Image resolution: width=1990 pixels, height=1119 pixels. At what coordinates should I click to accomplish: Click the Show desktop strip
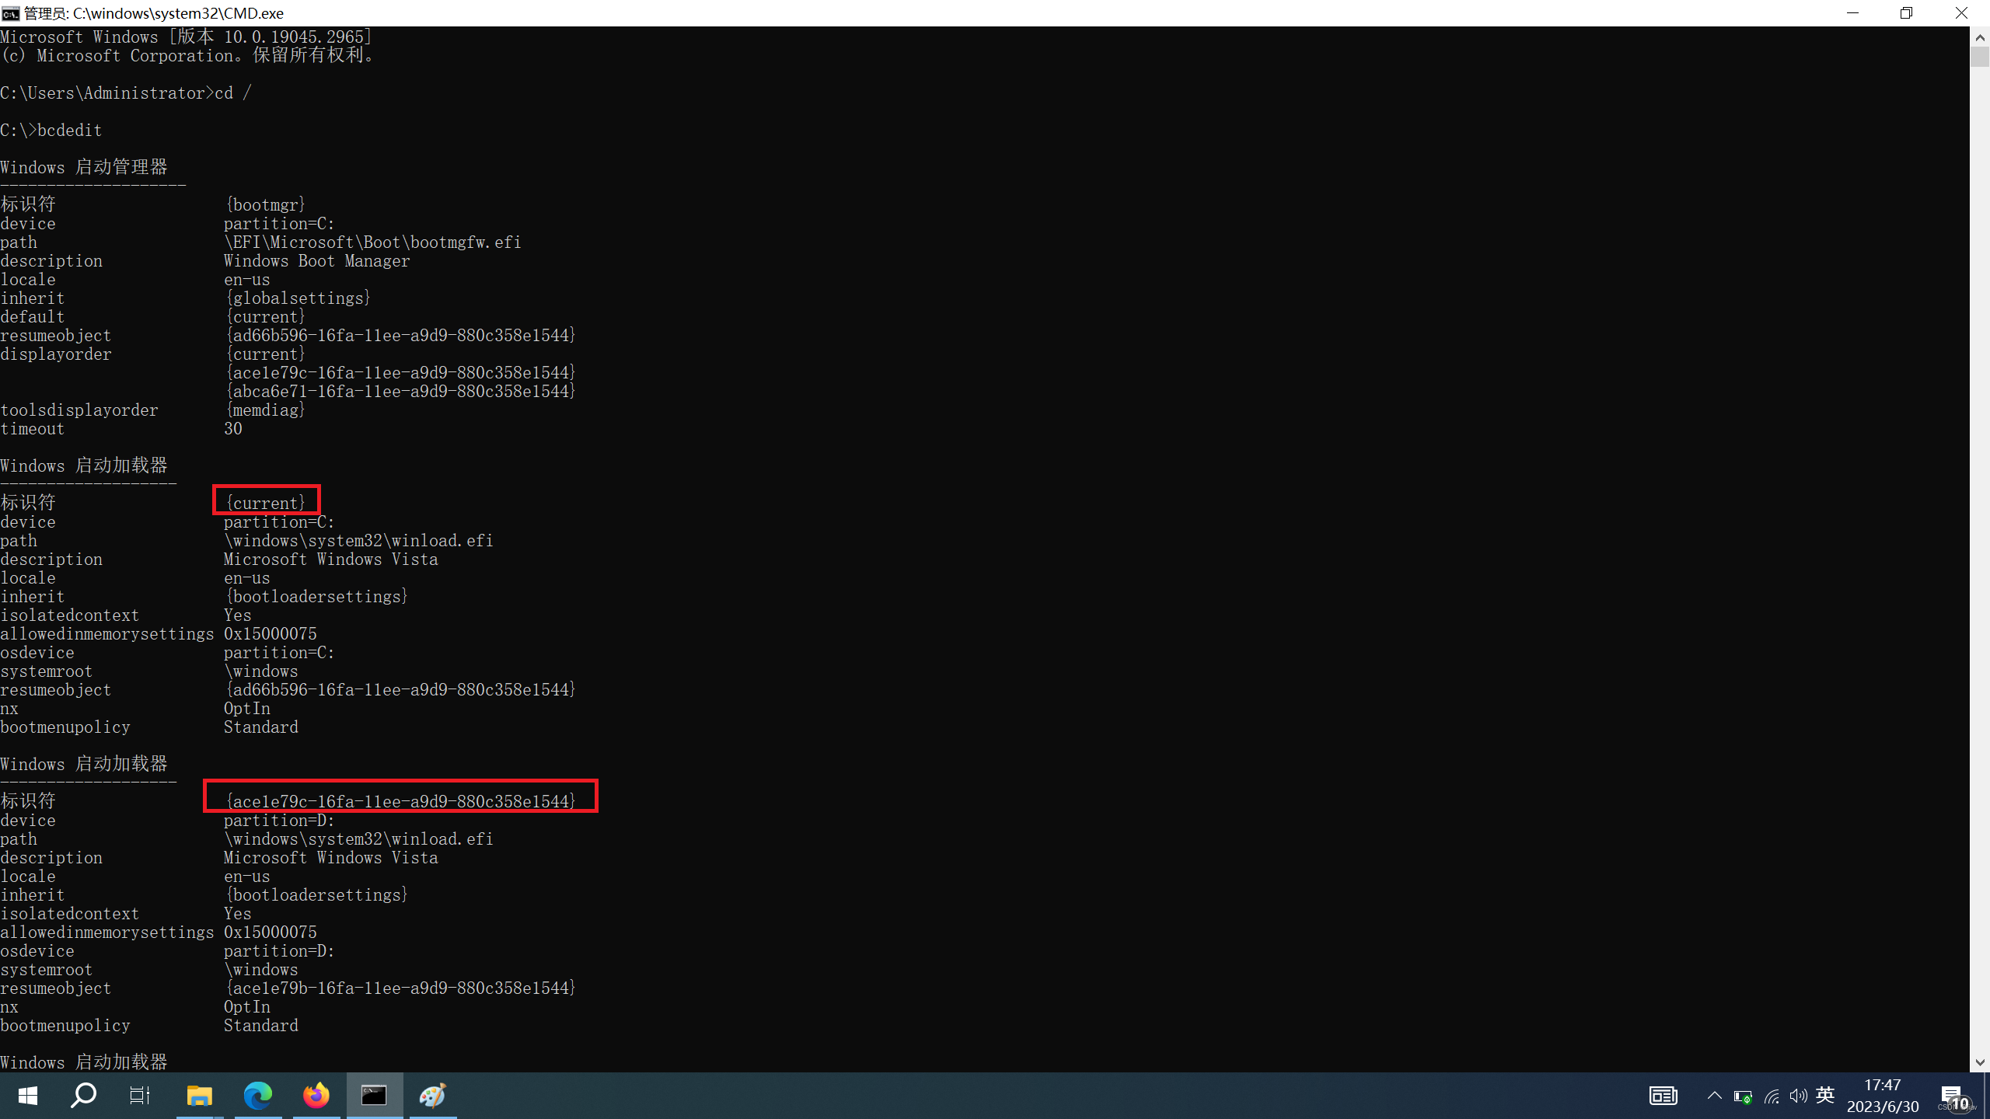pyautogui.click(x=1987, y=1096)
